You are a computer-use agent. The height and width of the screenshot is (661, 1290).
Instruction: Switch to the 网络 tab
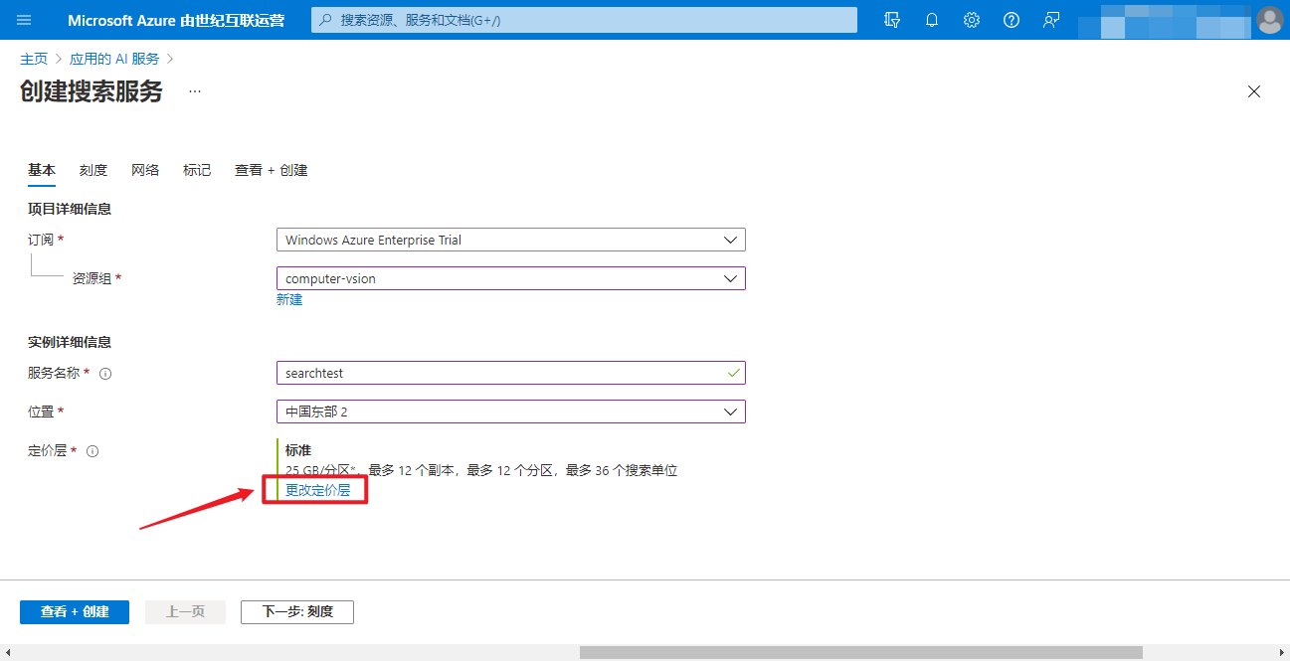pyautogui.click(x=145, y=170)
